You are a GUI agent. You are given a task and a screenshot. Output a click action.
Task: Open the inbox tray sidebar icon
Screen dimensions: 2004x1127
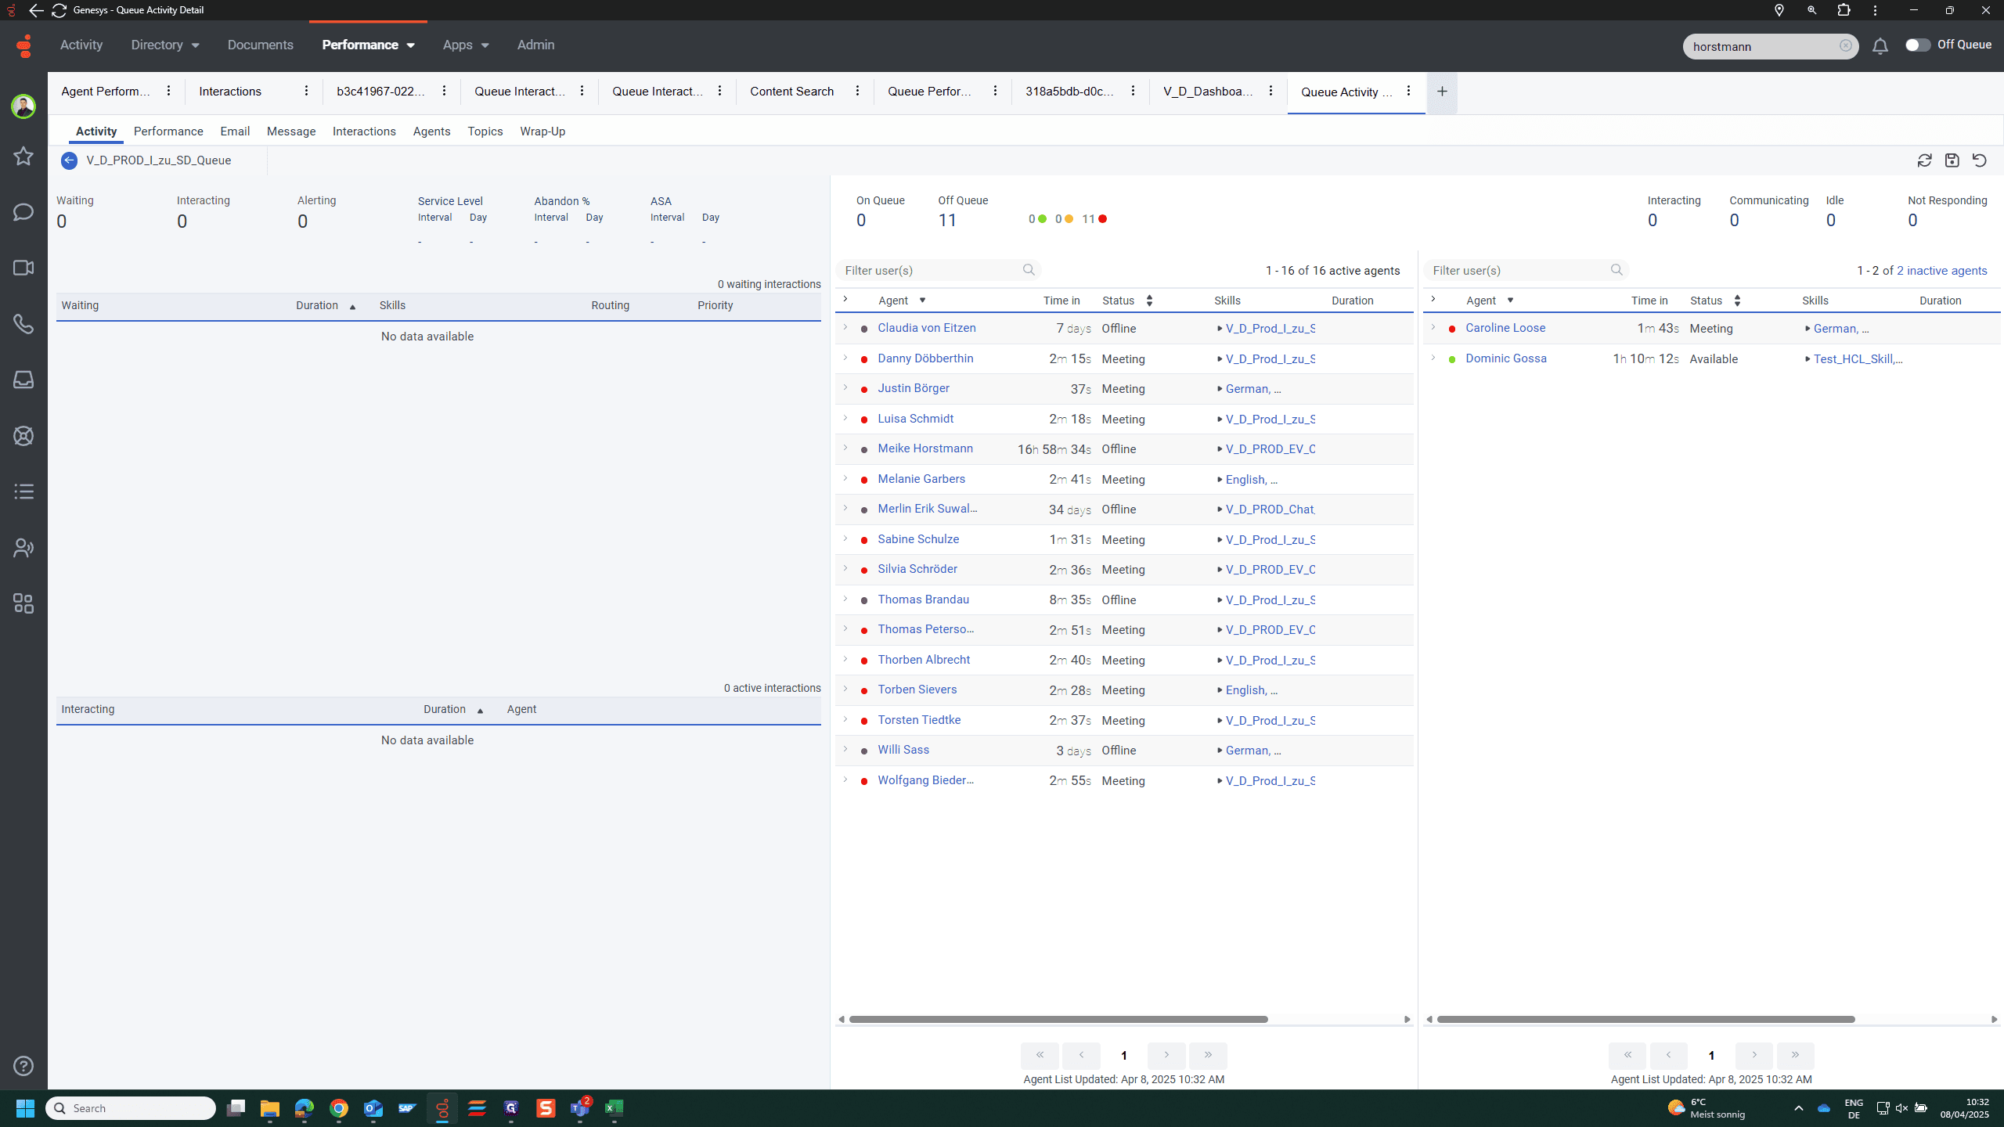point(23,380)
